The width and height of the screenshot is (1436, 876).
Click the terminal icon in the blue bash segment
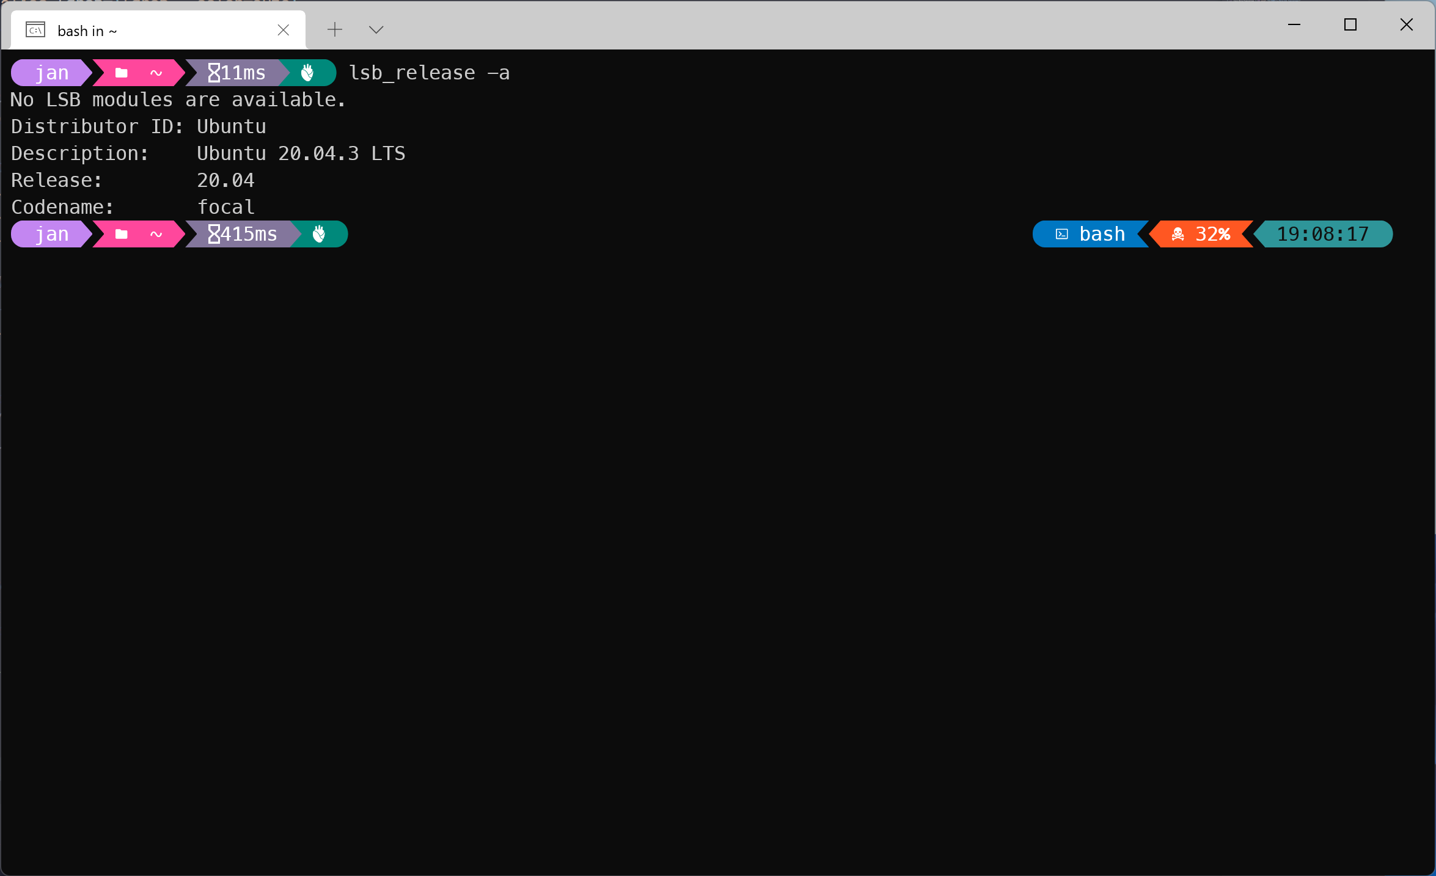pyautogui.click(x=1061, y=234)
